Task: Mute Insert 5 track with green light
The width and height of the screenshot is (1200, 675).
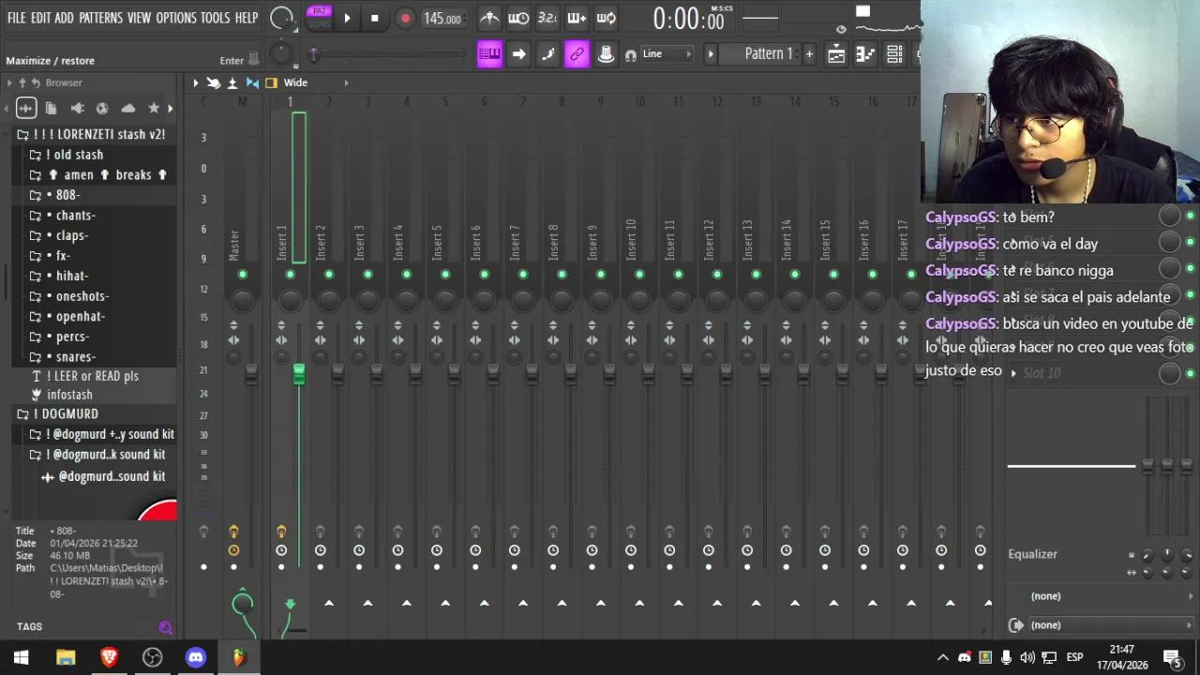Action: [x=445, y=274]
